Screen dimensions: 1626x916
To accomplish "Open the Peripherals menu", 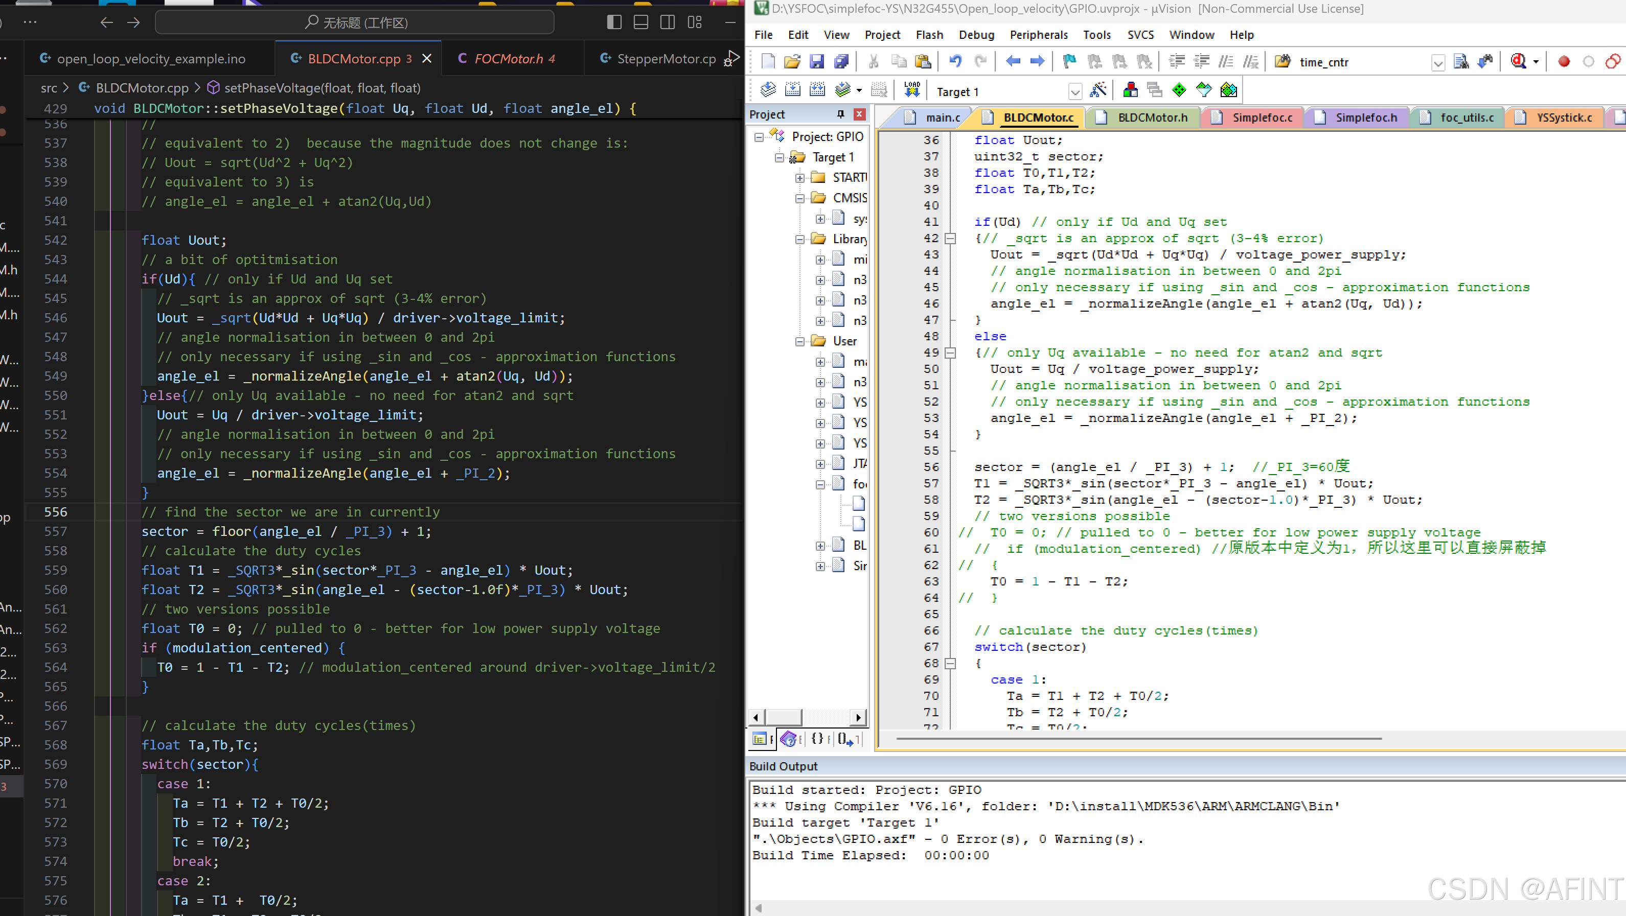I will [1038, 35].
